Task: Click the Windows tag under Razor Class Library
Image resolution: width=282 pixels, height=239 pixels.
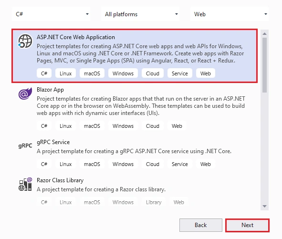Action: tap(123, 202)
